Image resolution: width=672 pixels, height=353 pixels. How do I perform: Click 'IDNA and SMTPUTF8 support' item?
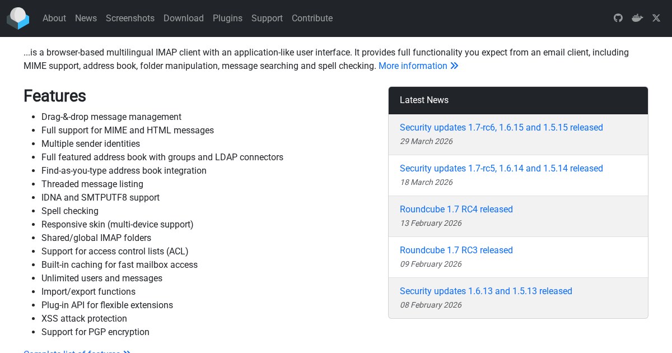[x=100, y=198]
